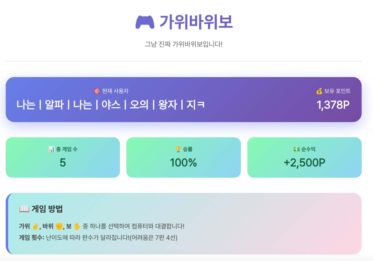Click the target icon next to 현재 사용자
The height and width of the screenshot is (261, 373).
point(97,91)
